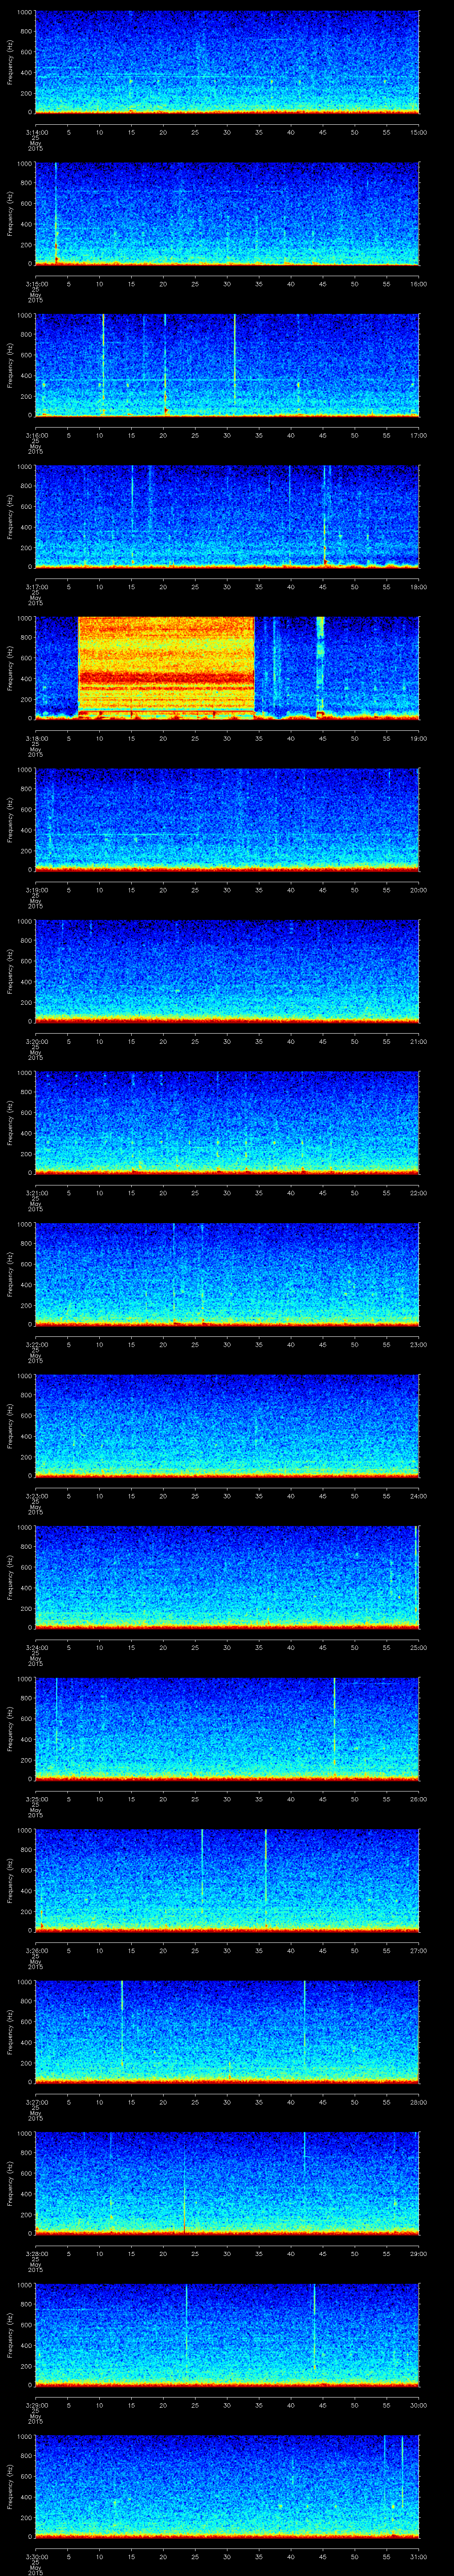Click the 23:00 end time label
The image size is (454, 2576).
pos(419,1344)
